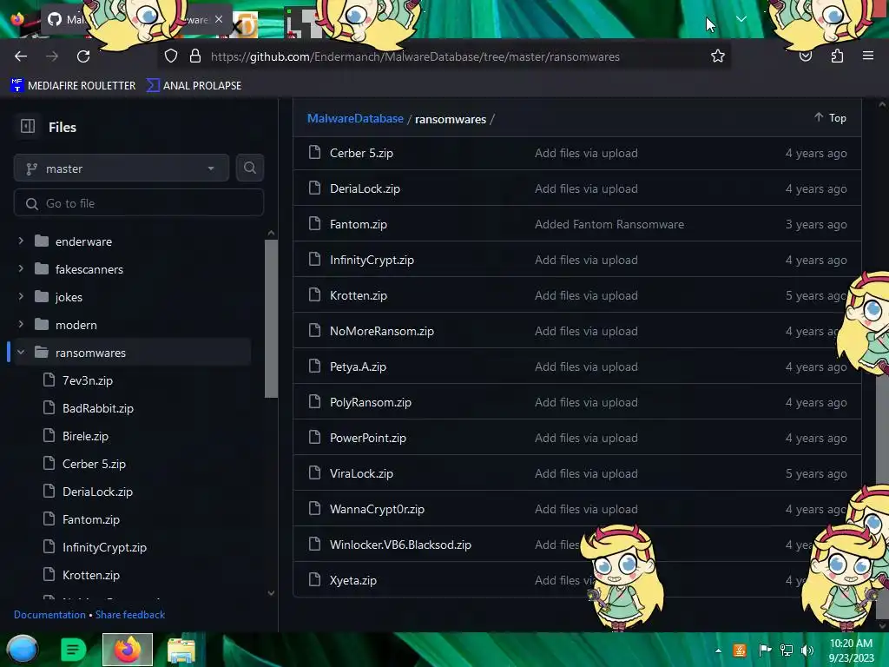Viewport: 889px width, 667px height.
Task: Open the Action Center flag tray icon
Action: pyautogui.click(x=765, y=650)
